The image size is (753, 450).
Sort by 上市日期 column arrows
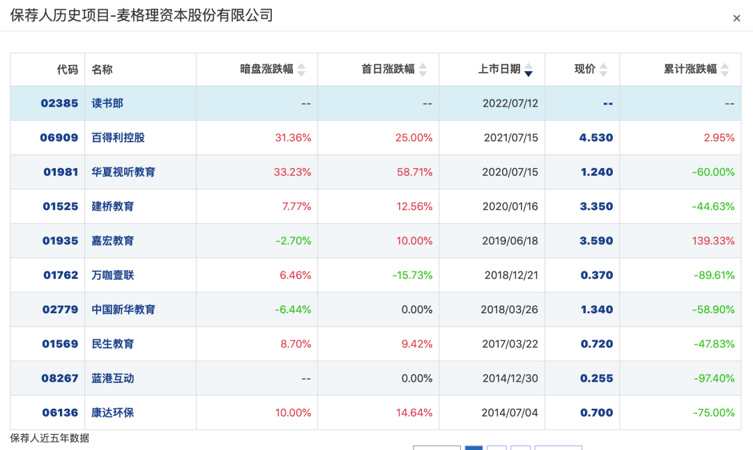[528, 70]
